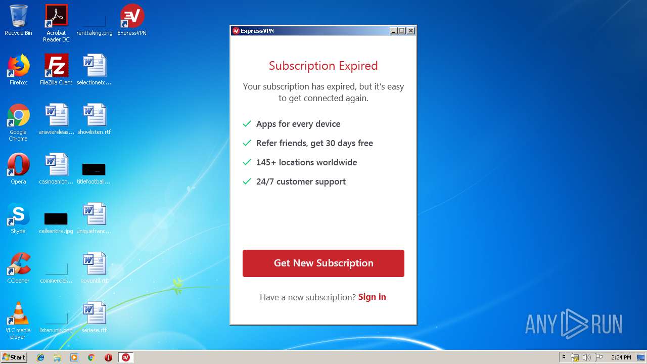This screenshot has width=647, height=364.
Task: Select the VLC media player shortcut
Action: coord(18,321)
